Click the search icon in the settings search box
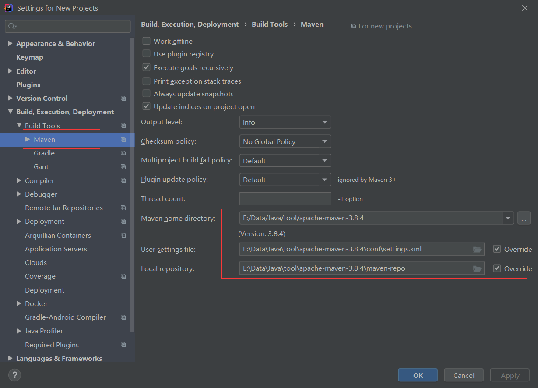The image size is (538, 388). tap(12, 26)
